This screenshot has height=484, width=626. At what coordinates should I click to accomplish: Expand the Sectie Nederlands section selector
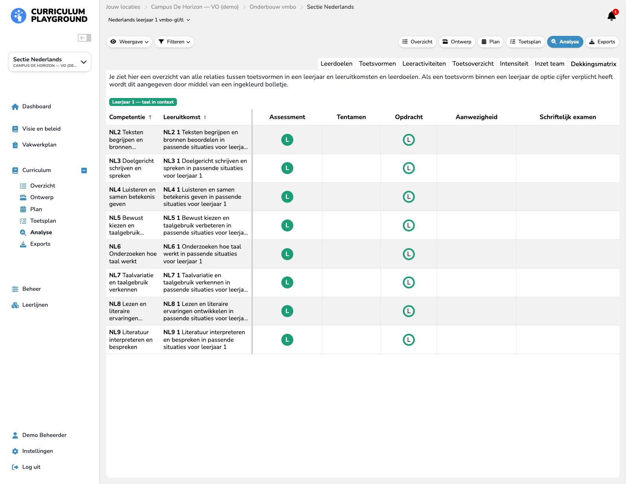pos(50,62)
